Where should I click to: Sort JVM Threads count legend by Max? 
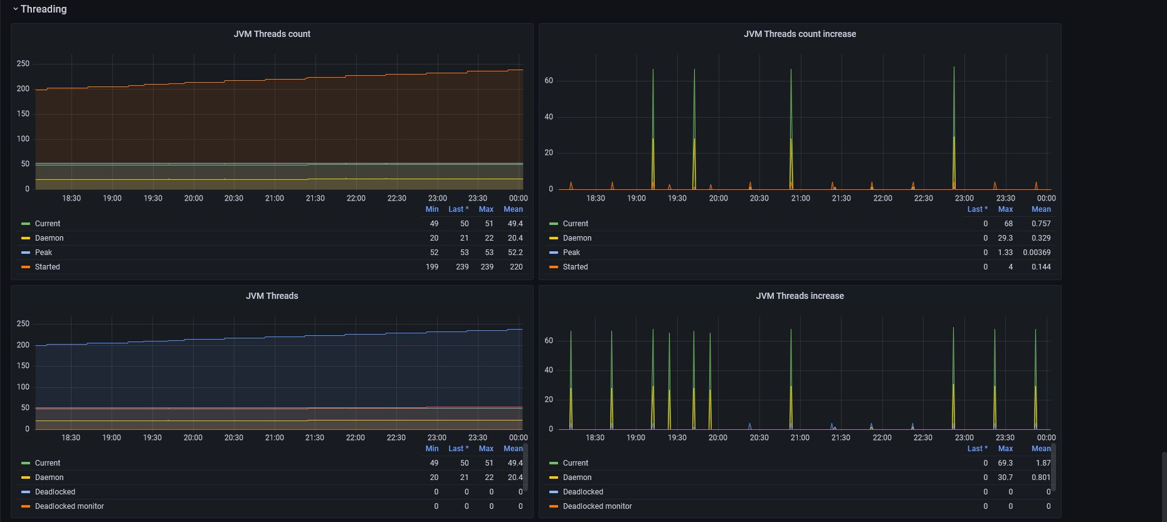click(x=486, y=209)
